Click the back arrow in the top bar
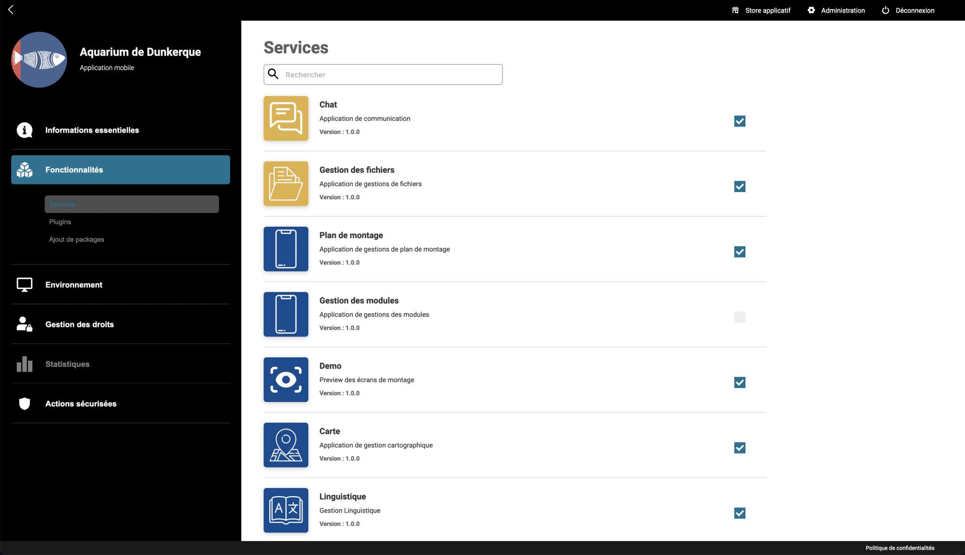 (x=11, y=10)
